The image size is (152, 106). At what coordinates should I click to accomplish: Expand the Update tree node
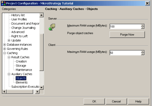point(9,40)
